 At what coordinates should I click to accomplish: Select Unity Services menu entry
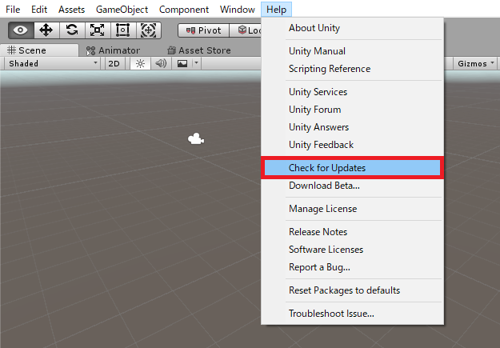click(352, 92)
